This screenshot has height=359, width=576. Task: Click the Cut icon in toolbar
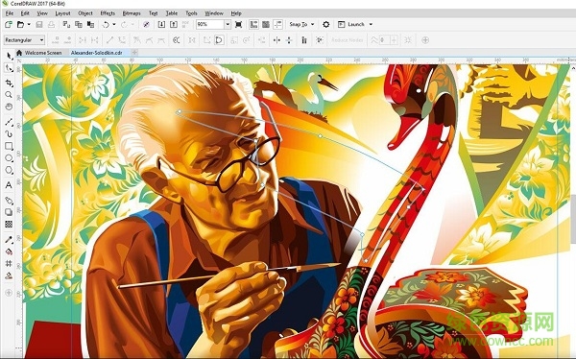point(66,24)
